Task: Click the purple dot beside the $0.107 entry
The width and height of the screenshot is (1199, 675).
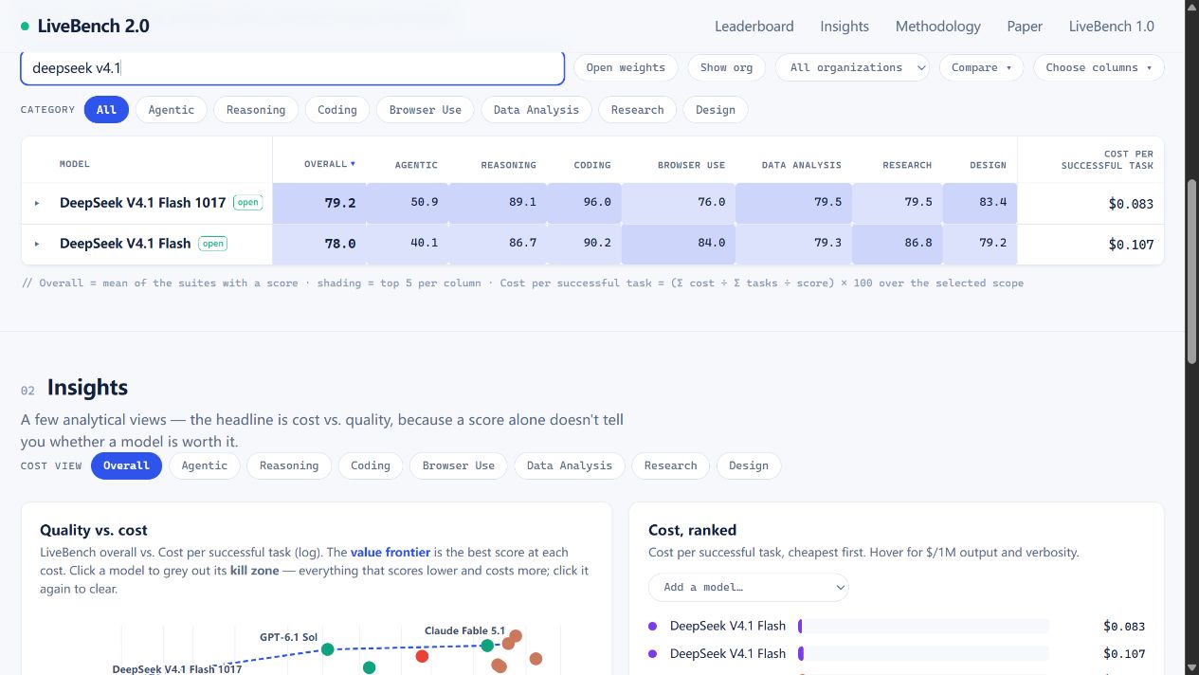Action: (652, 653)
